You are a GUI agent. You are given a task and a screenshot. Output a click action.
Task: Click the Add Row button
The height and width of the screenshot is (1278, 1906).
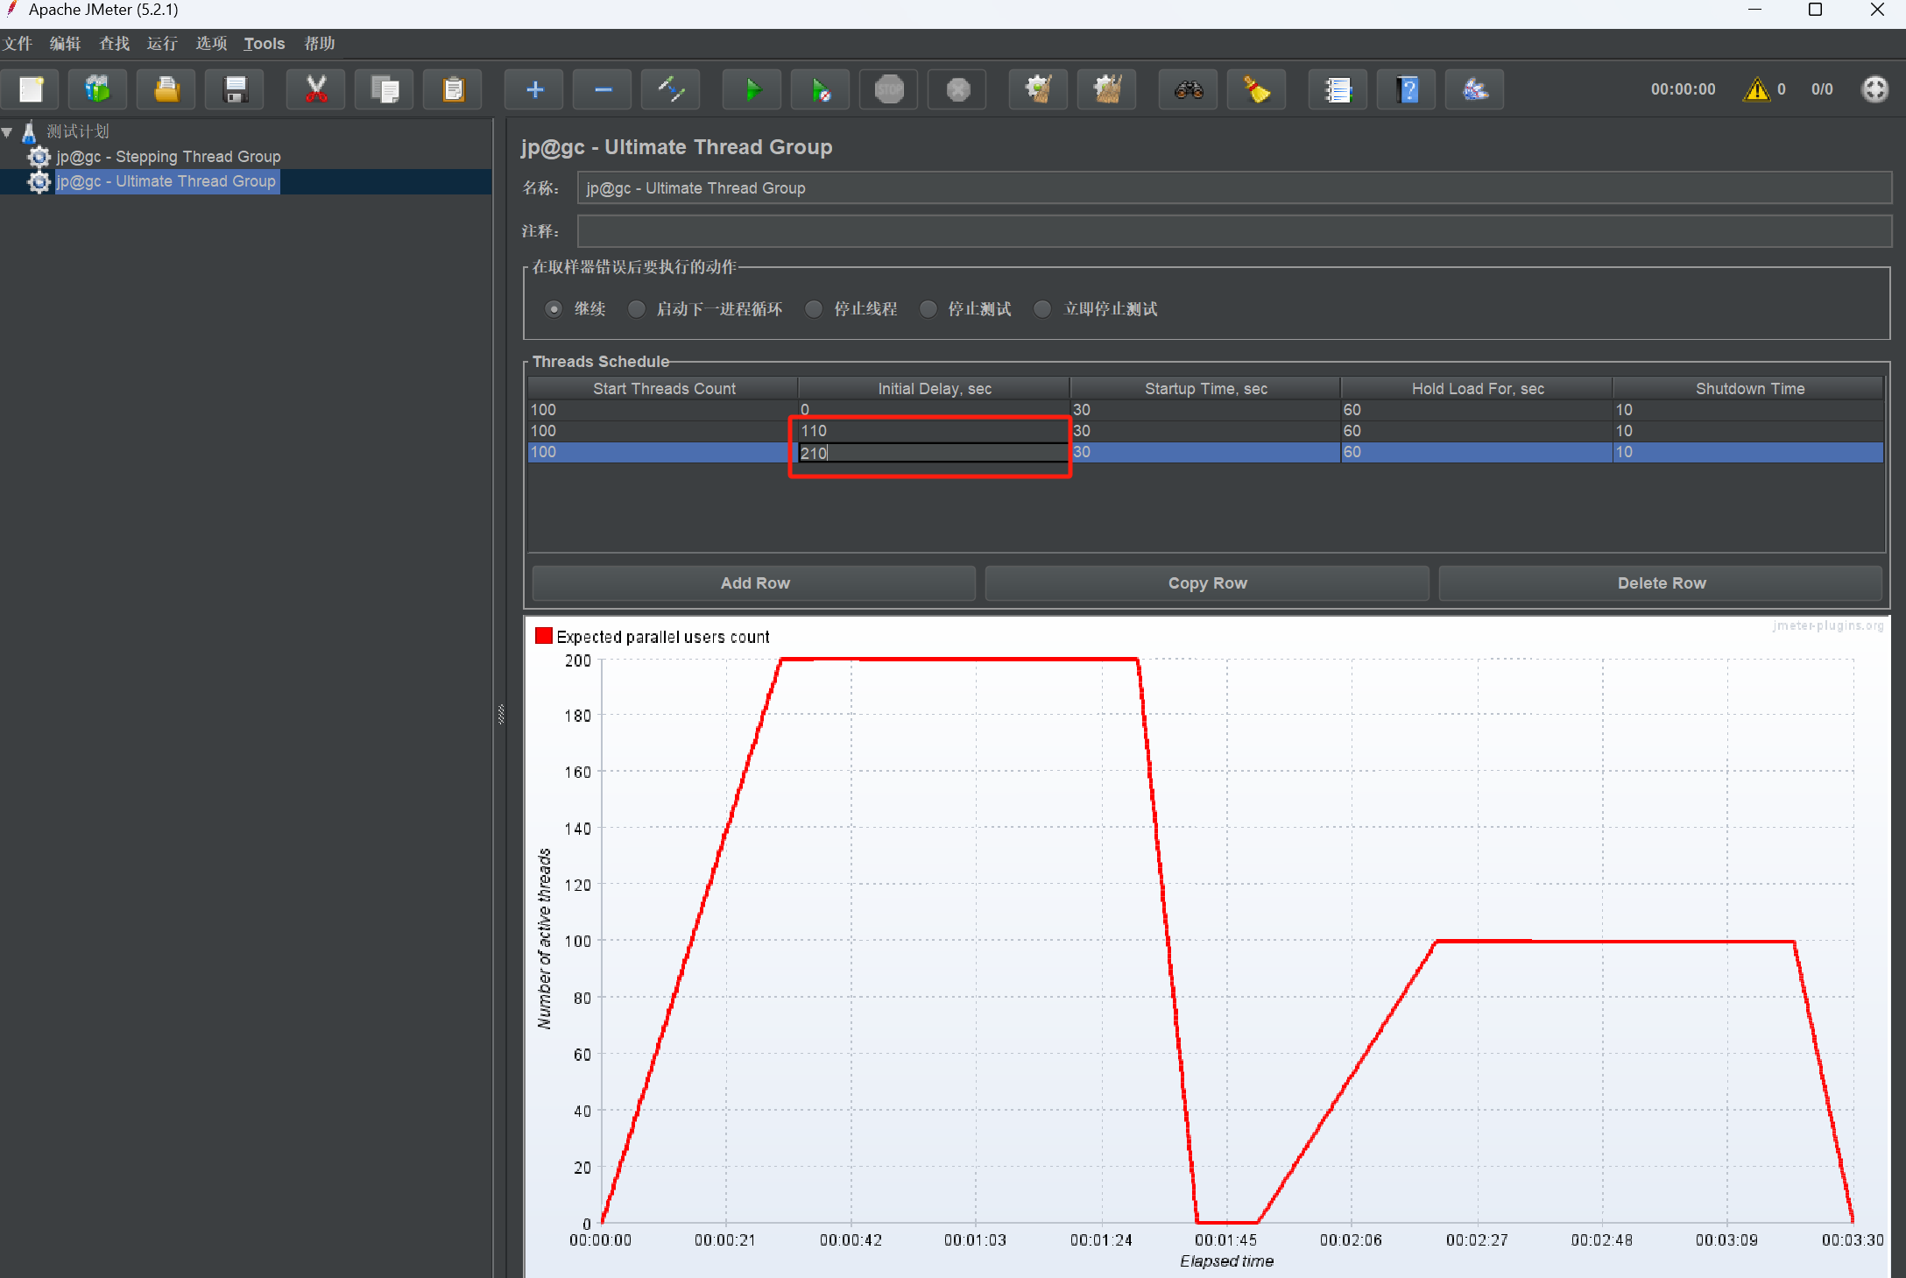click(754, 583)
